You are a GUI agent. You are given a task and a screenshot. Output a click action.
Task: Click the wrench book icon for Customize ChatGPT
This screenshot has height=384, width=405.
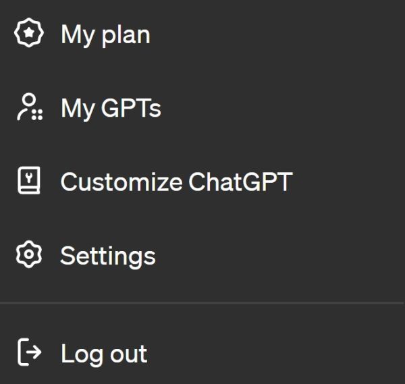[29, 180]
